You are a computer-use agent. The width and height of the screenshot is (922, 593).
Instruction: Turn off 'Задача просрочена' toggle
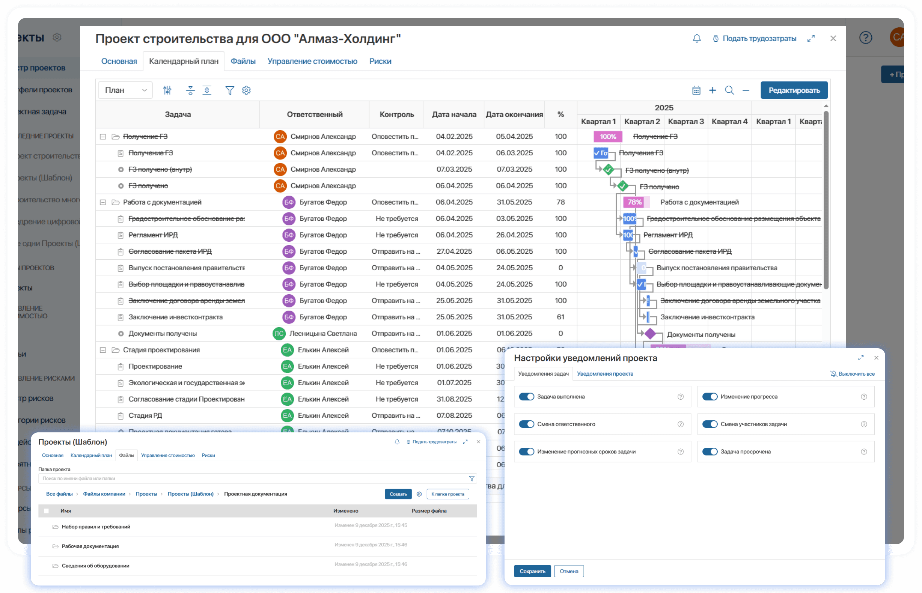[x=710, y=452]
